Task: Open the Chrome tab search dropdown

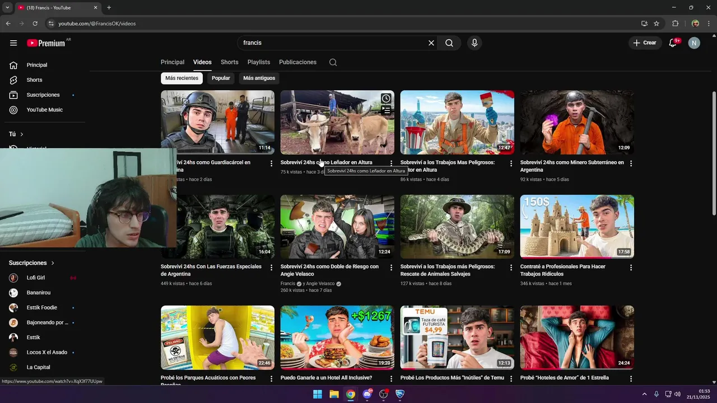Action: point(7,8)
